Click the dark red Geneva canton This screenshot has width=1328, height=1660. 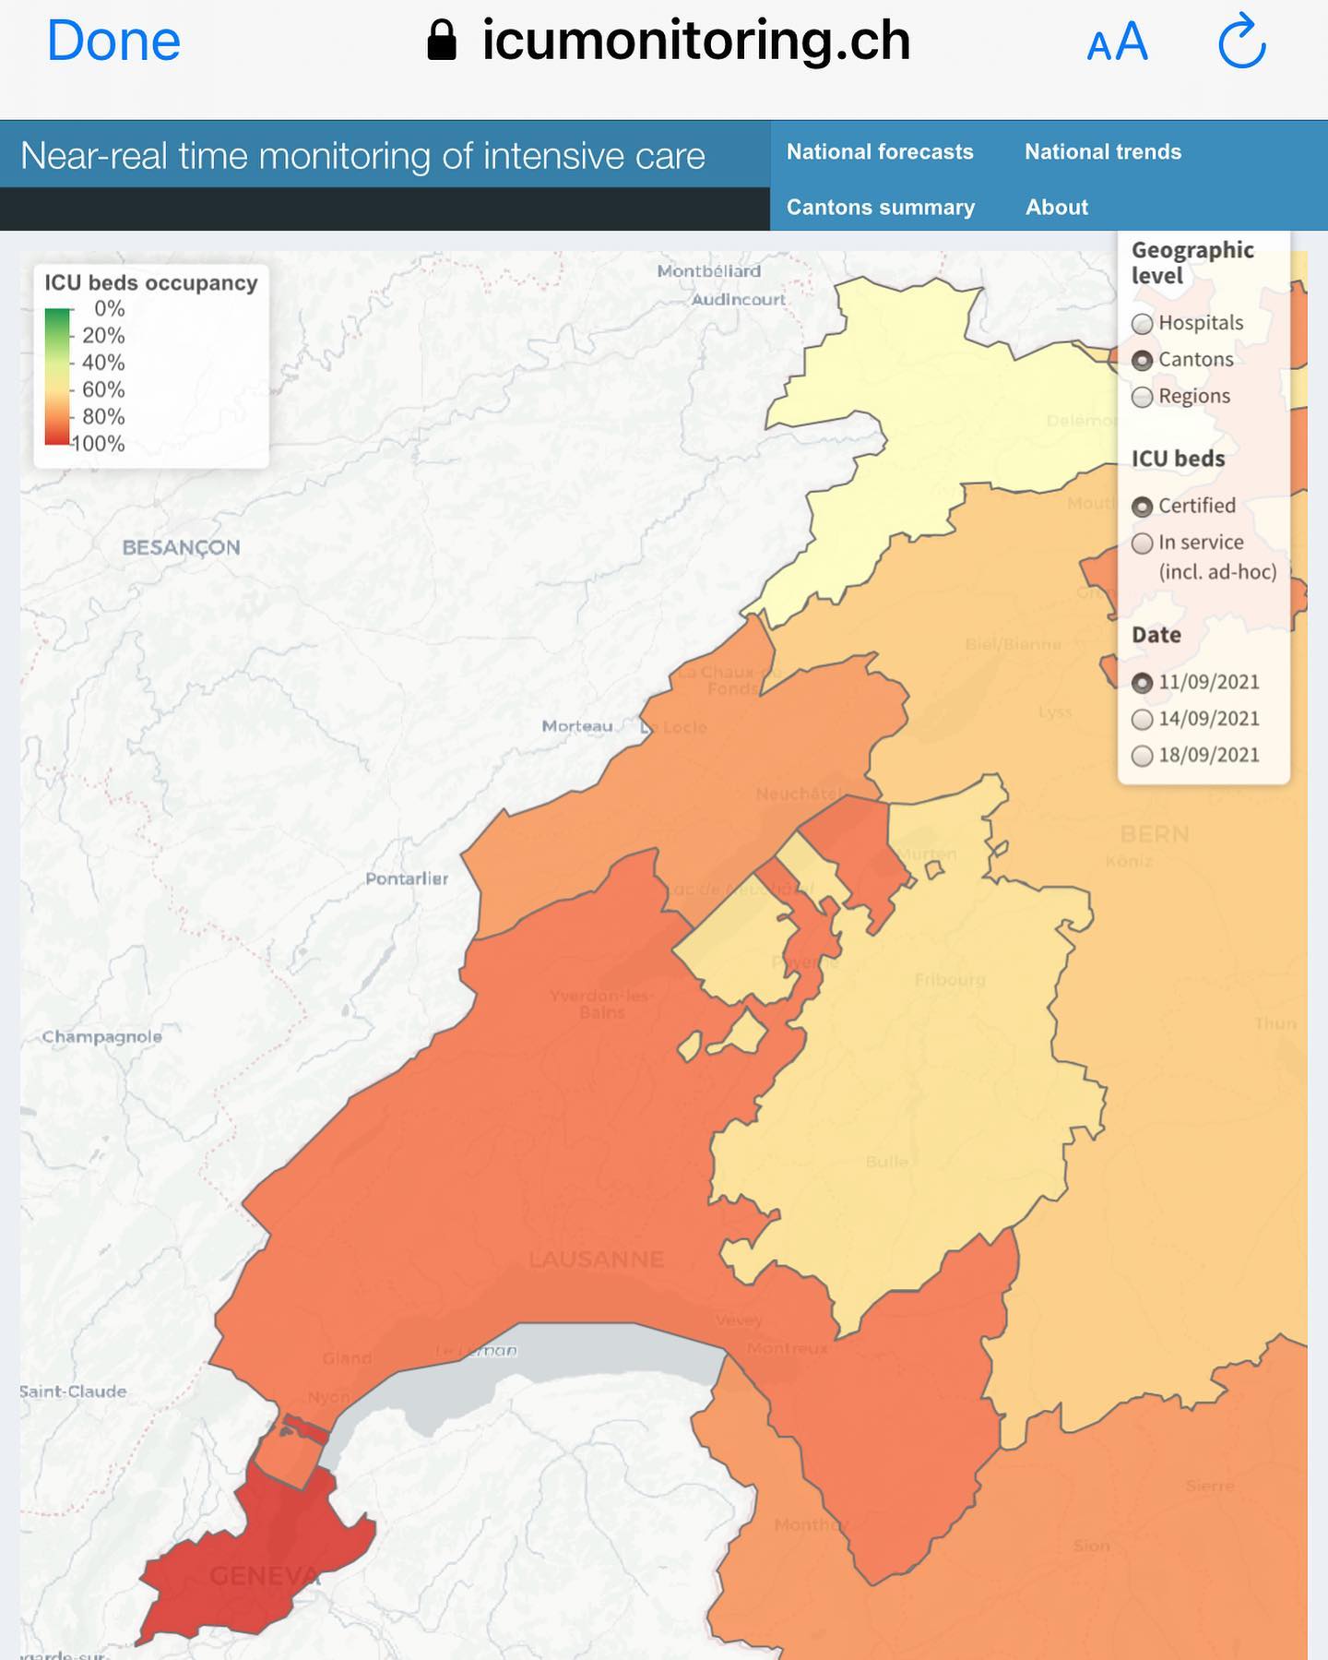point(249,1569)
